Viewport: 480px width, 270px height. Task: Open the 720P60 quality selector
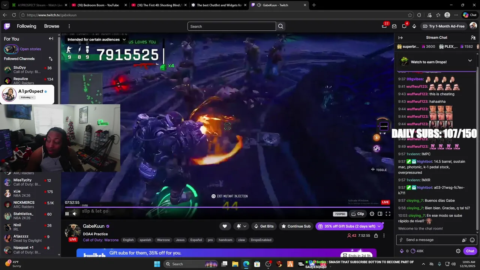pyautogui.click(x=340, y=214)
